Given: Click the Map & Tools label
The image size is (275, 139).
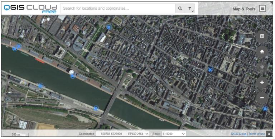Looking at the screenshot, I should point(244,9).
